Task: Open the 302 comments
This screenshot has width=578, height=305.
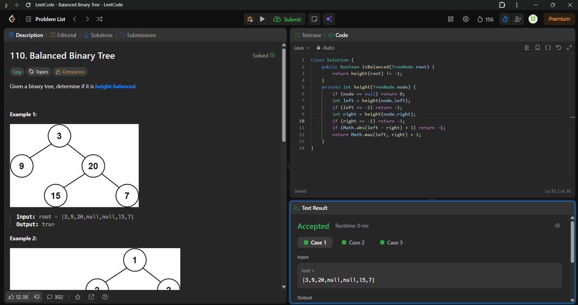Action: pos(55,297)
